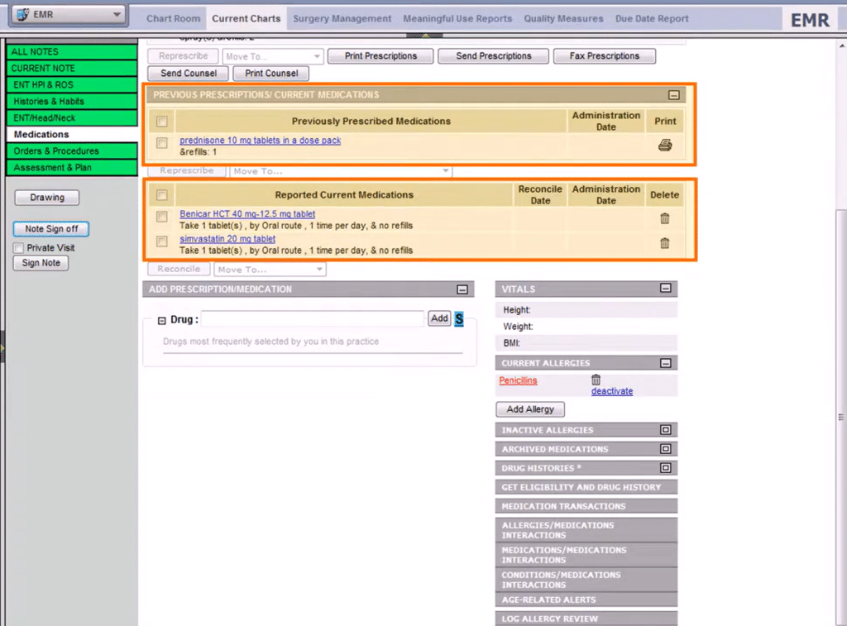
Task: Open Meaningful Use Reports tab
Action: pos(457,18)
